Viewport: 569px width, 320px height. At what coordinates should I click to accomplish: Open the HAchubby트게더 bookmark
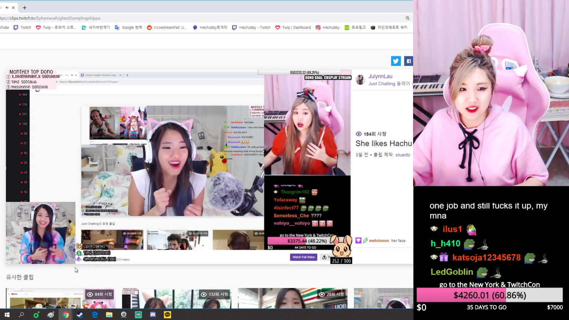(210, 27)
